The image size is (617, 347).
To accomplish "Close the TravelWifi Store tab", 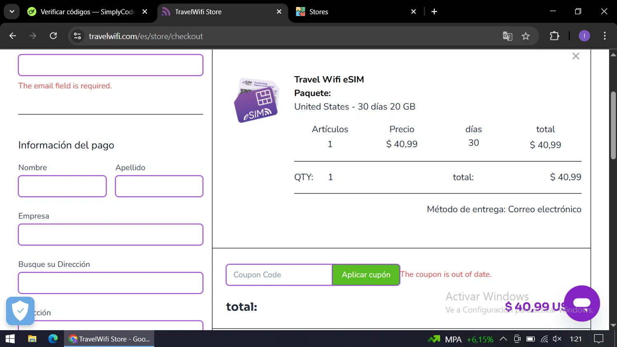I will [279, 12].
